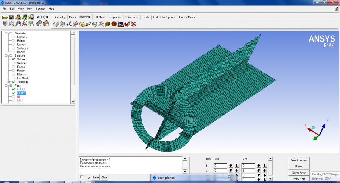Increase the I Max index value
Screen dimensions: 340x183
pyautogui.click(x=259, y=166)
